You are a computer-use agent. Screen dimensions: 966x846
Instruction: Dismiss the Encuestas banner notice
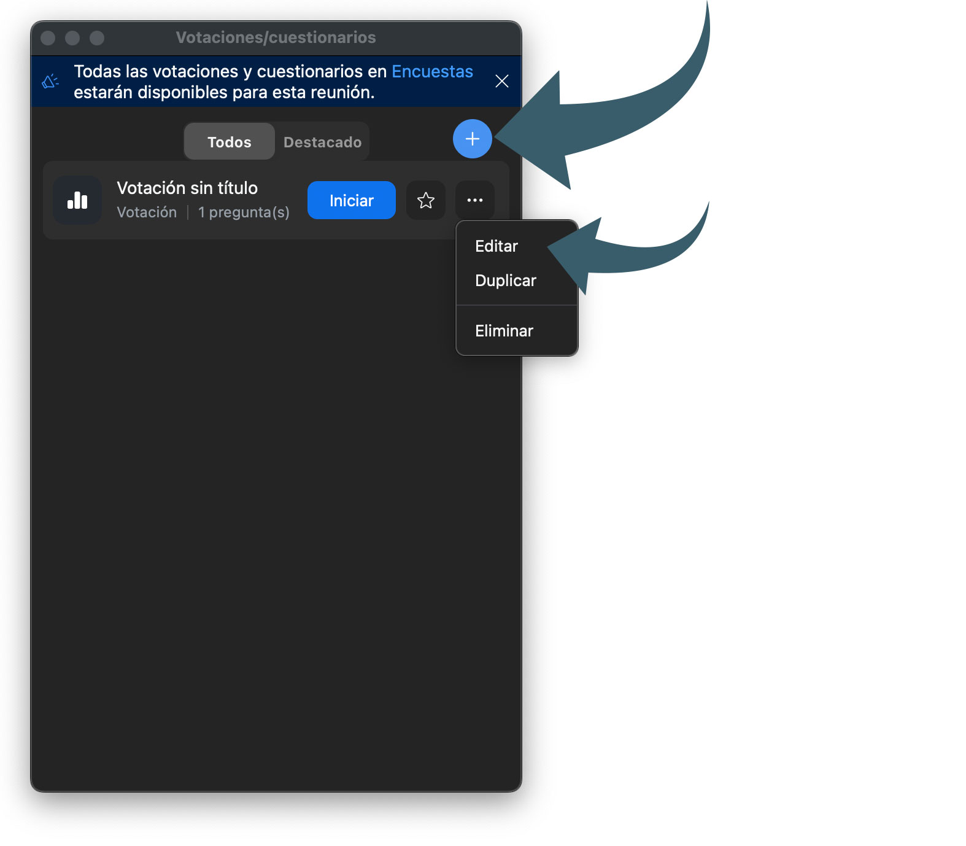pyautogui.click(x=501, y=81)
